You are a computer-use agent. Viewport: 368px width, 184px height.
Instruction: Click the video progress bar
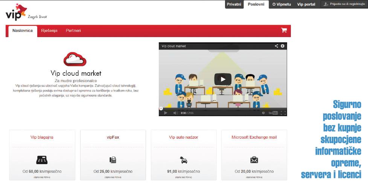click(x=223, y=109)
